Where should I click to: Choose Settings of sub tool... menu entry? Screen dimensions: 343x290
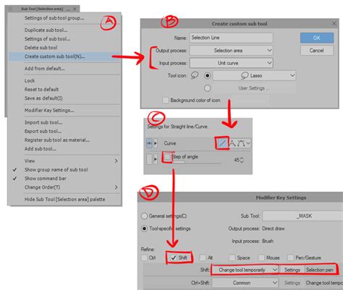pyautogui.click(x=64, y=39)
